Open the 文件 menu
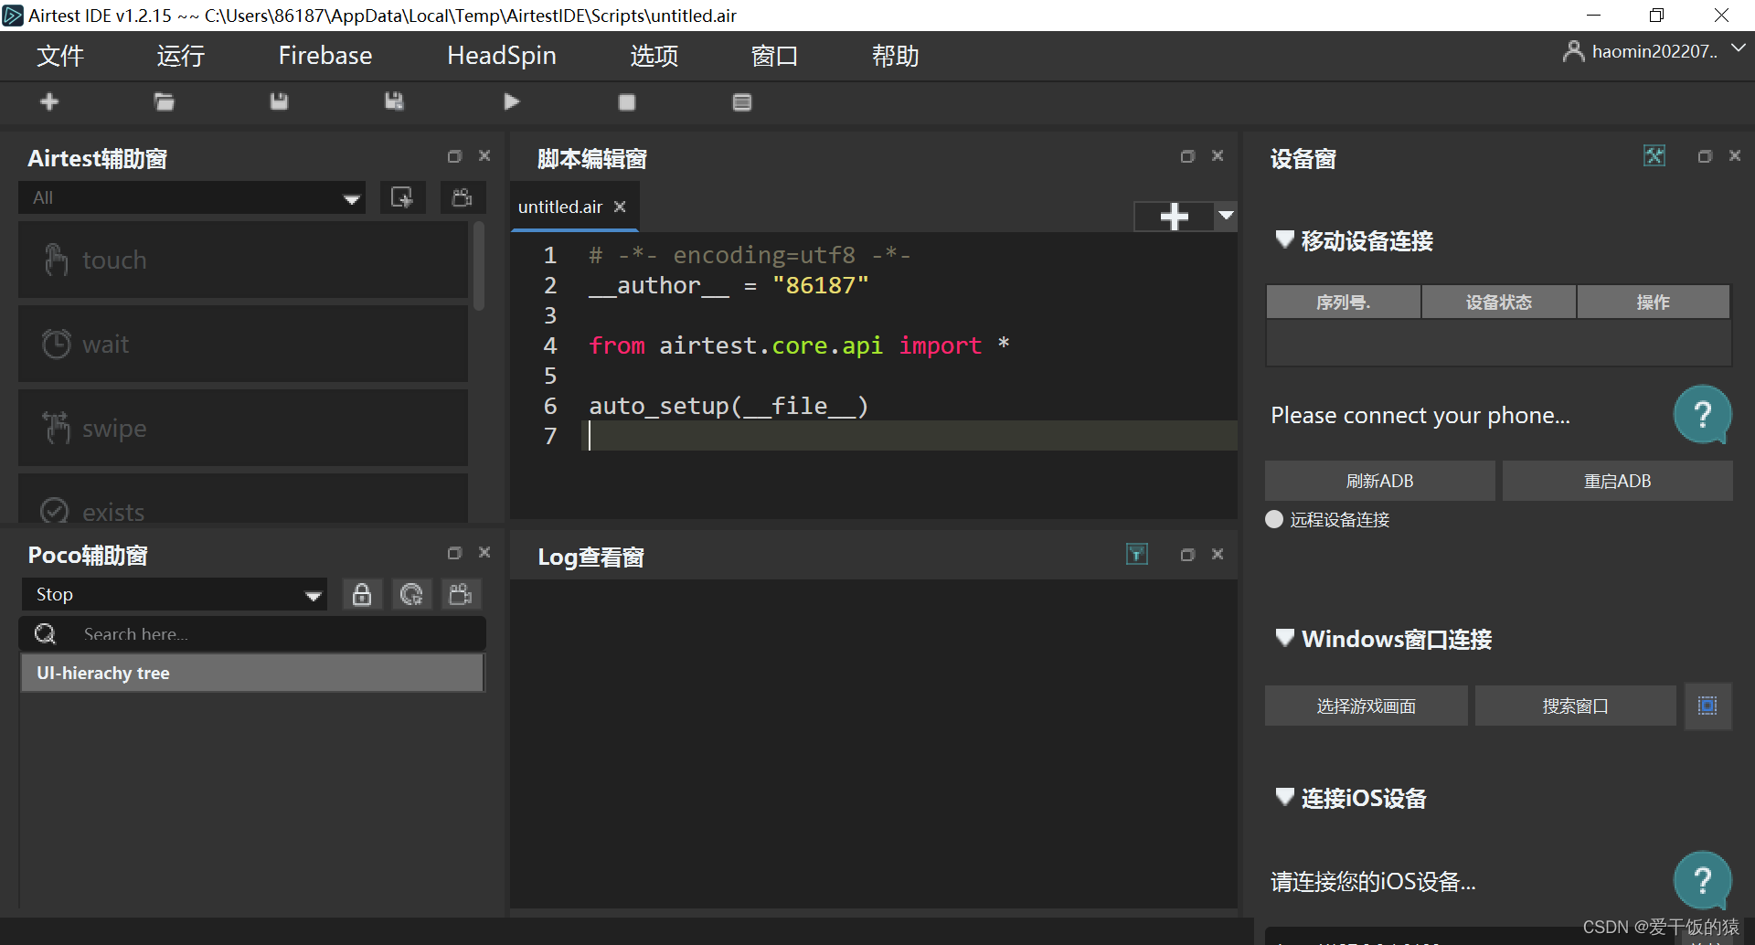The height and width of the screenshot is (945, 1755). [60, 56]
